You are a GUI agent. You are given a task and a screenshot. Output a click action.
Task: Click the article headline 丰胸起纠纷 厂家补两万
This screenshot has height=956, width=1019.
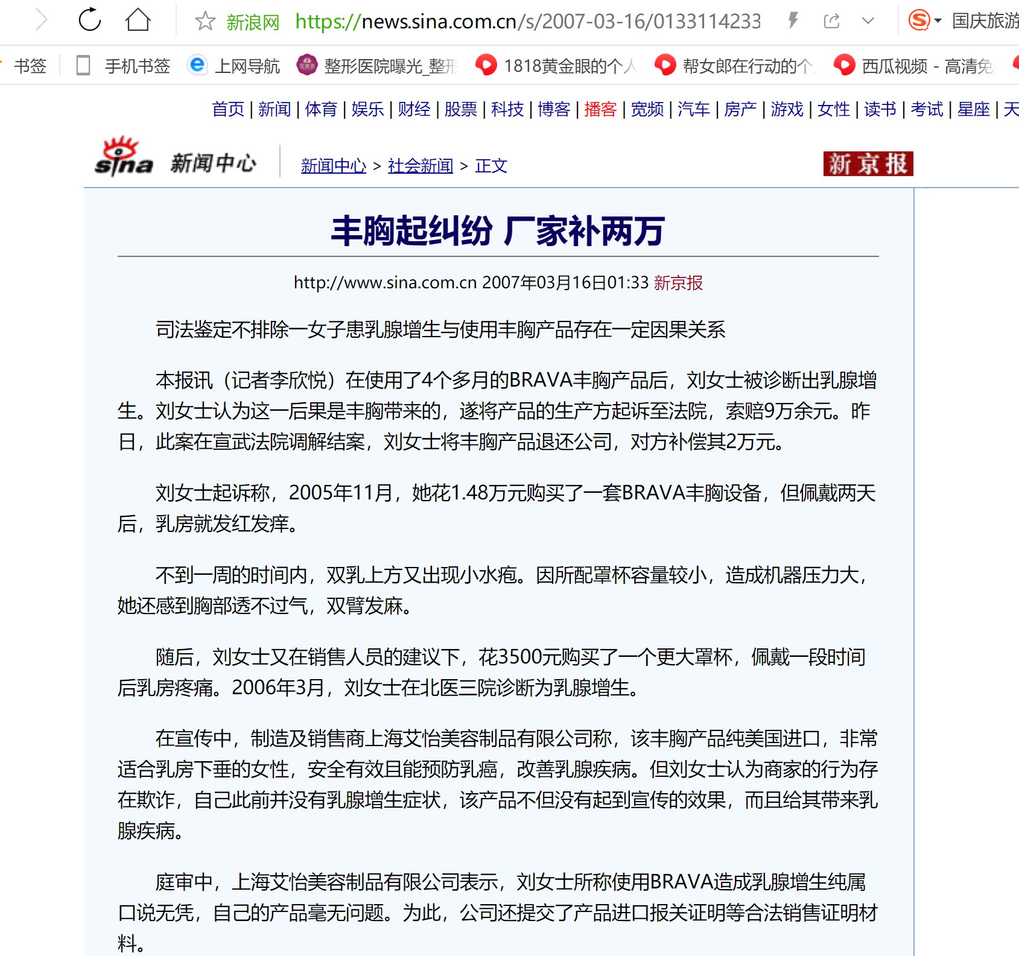point(498,231)
